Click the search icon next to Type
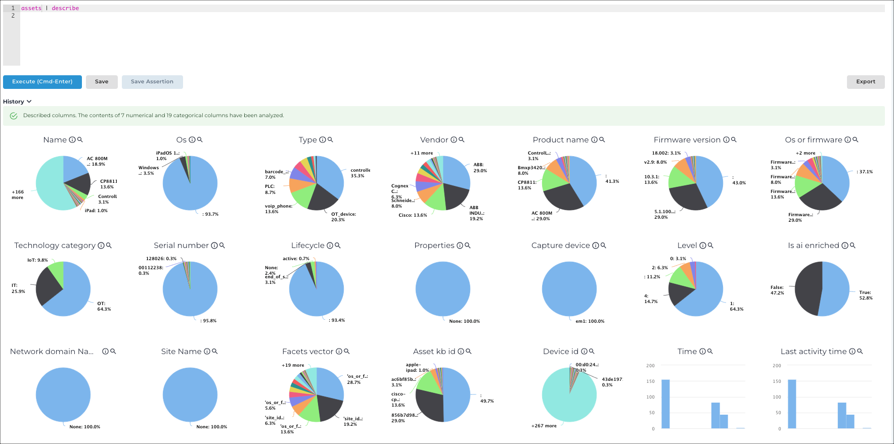This screenshot has width=894, height=444. point(330,140)
